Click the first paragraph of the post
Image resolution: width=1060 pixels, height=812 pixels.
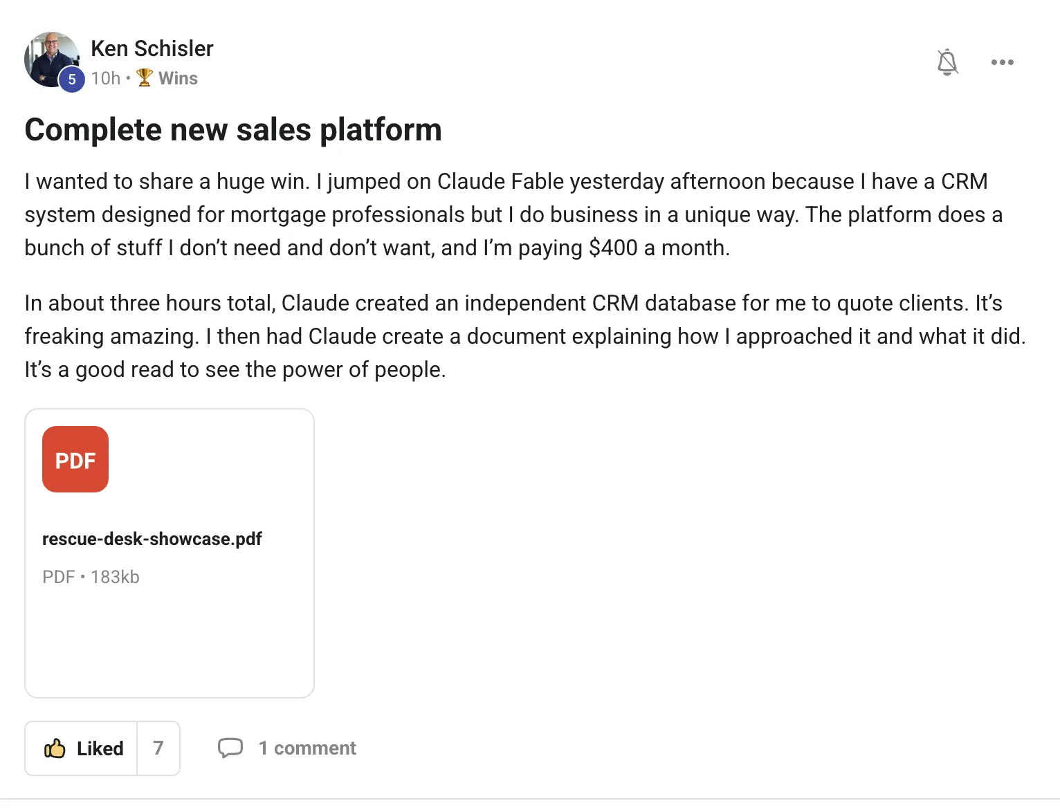(x=513, y=214)
